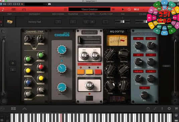Click the Plate Reverb diffusion knob
Screen dimensions: 179x122
tap(151, 45)
